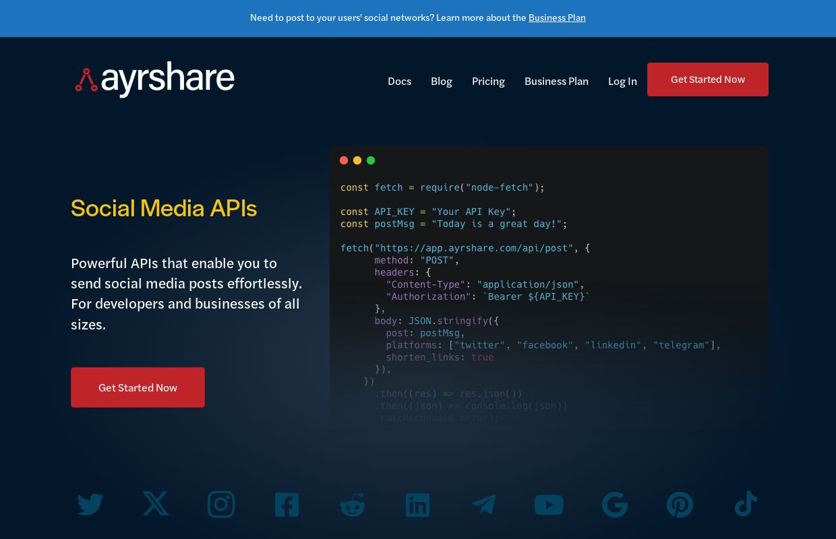Pick the Telegram paper plane icon
This screenshot has height=539, width=836.
(x=483, y=505)
